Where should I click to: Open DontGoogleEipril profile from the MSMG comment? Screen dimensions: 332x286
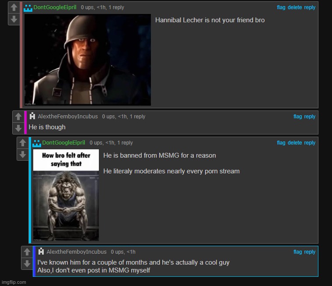[63, 143]
